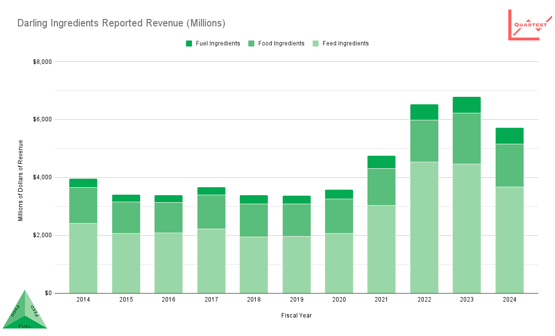Click the '2024' year label
This screenshot has width=555, height=336.
(510, 300)
